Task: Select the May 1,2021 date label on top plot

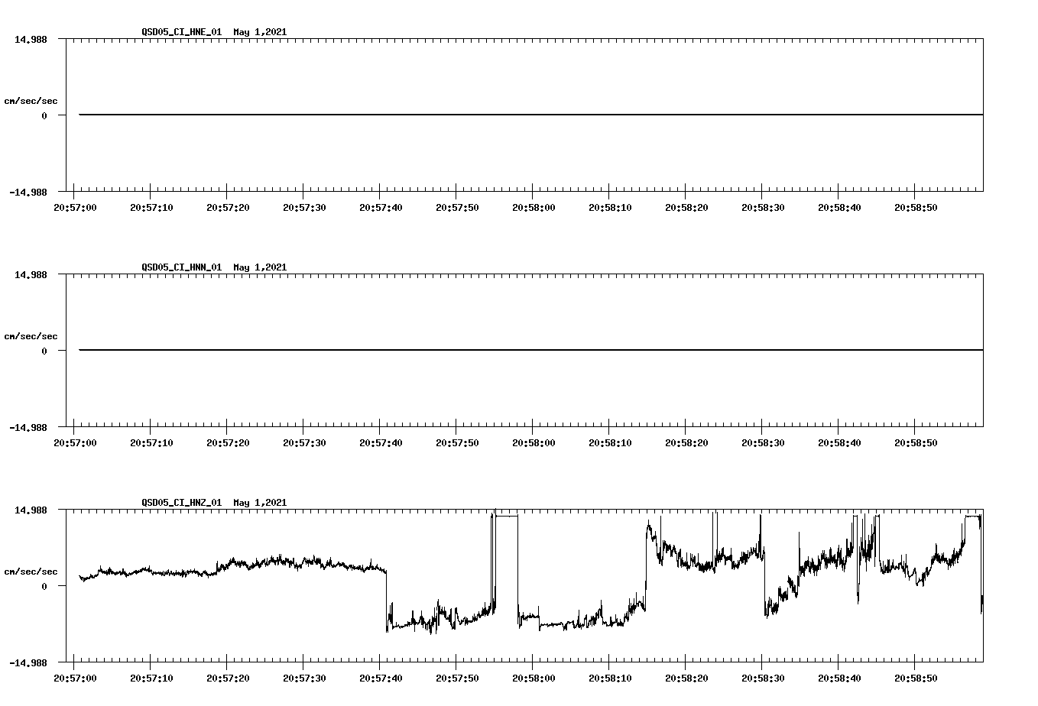Action: click(x=260, y=33)
